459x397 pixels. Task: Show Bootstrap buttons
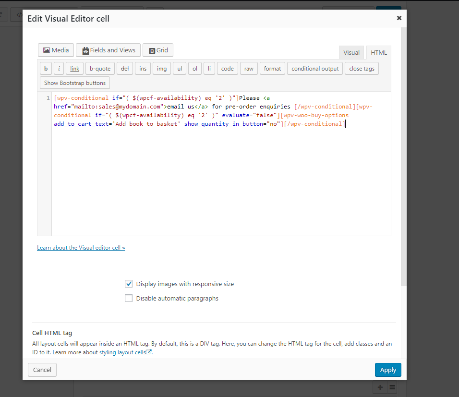[75, 83]
